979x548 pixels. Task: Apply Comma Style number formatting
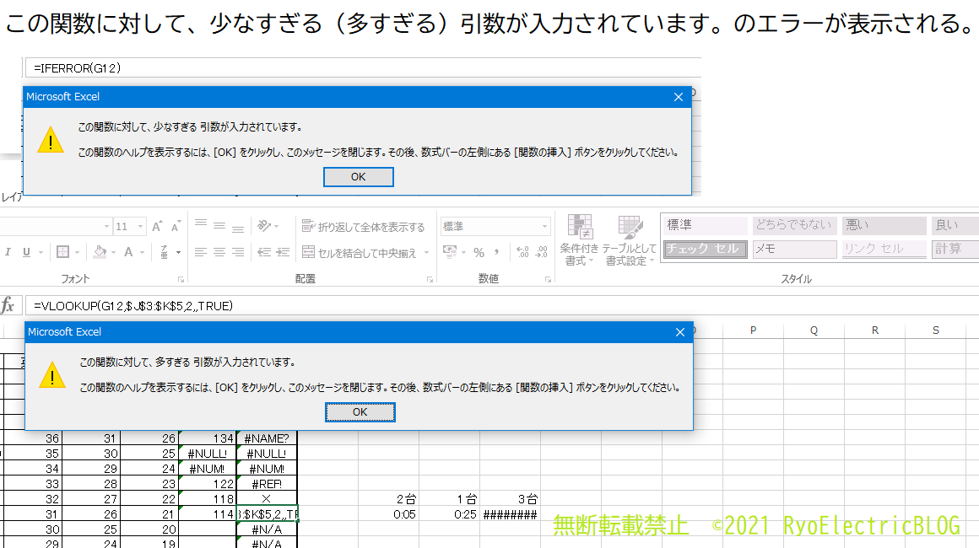point(496,251)
